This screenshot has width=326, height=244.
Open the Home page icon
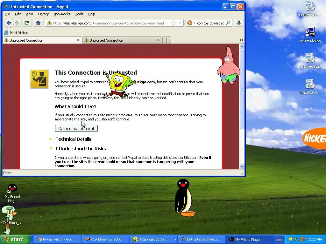38,23
